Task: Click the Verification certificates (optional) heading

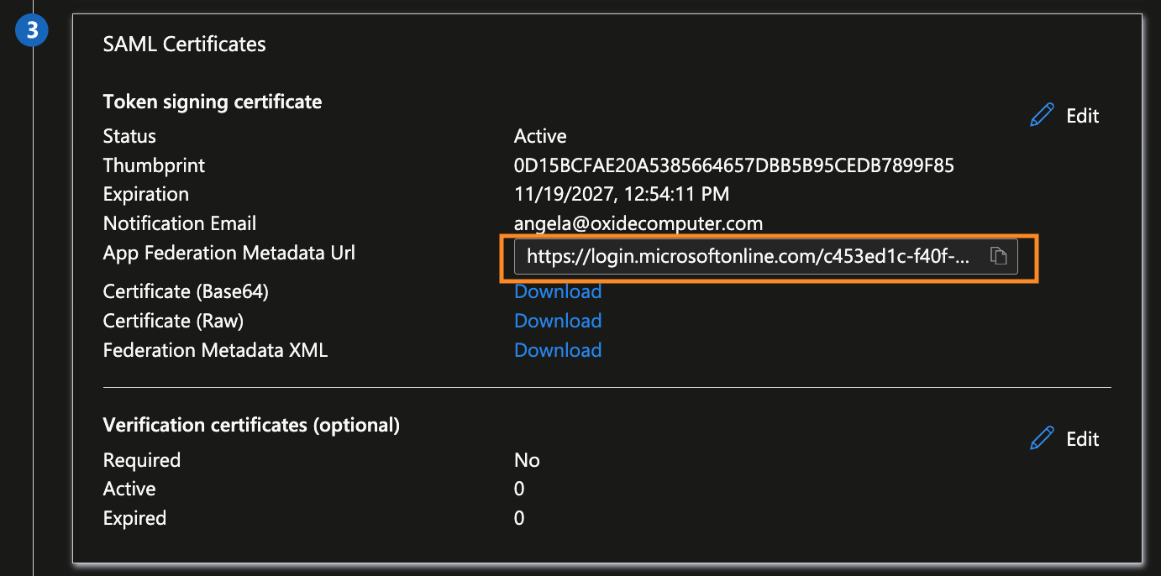Action: click(x=250, y=425)
